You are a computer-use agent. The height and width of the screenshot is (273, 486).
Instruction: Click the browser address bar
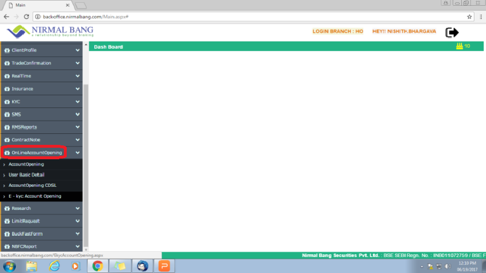[x=247, y=17]
